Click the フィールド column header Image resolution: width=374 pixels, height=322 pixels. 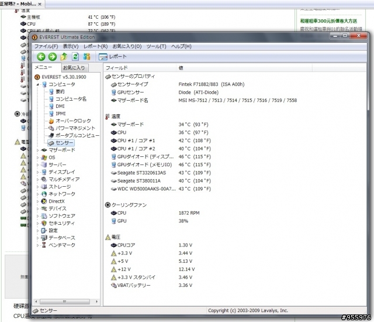tap(140, 68)
